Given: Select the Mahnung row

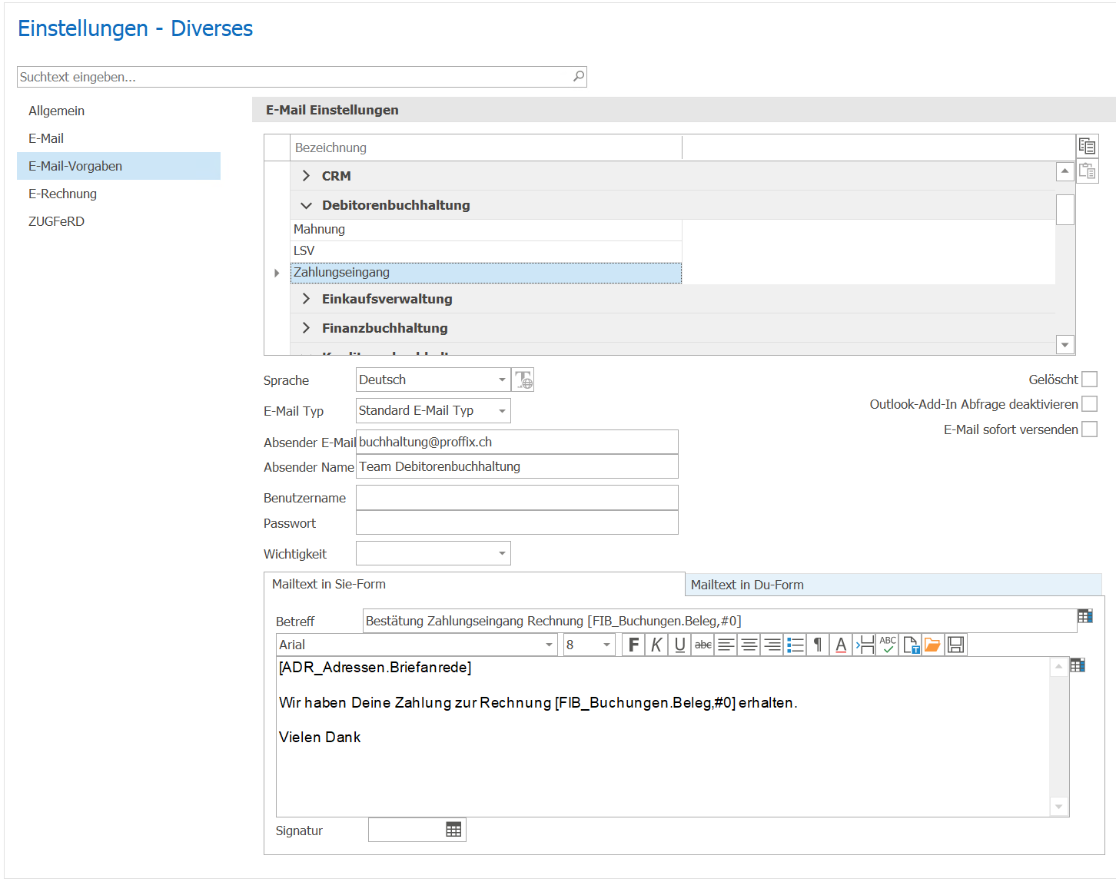Looking at the screenshot, I should click(486, 229).
